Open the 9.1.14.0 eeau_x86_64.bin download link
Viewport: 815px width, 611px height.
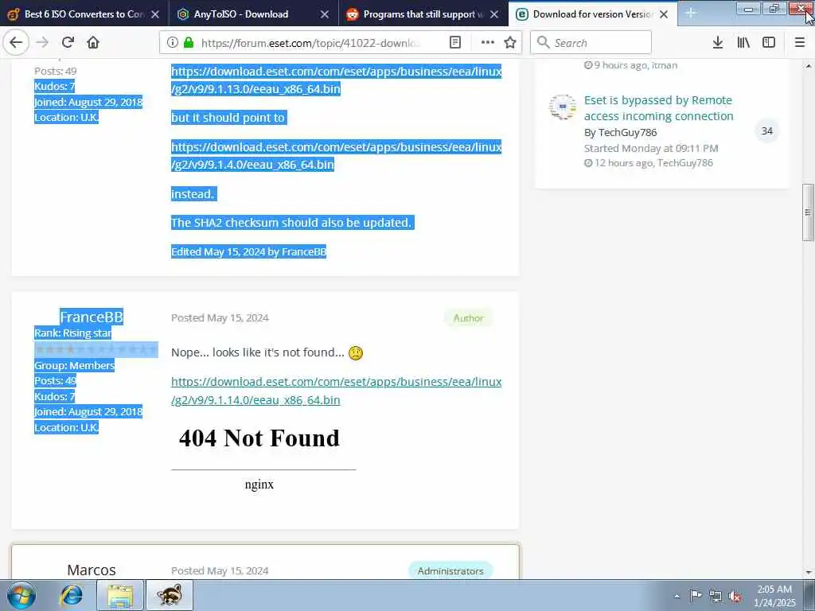point(337,391)
